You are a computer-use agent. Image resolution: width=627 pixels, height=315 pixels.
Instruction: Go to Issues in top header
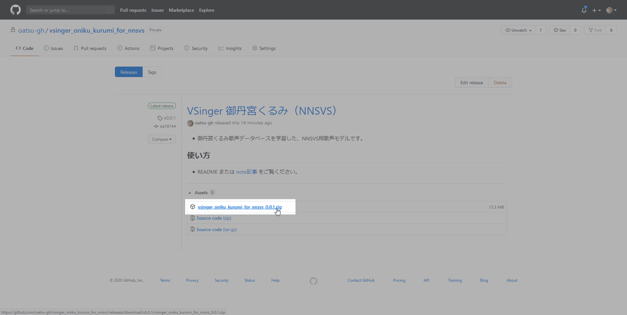pos(157,10)
